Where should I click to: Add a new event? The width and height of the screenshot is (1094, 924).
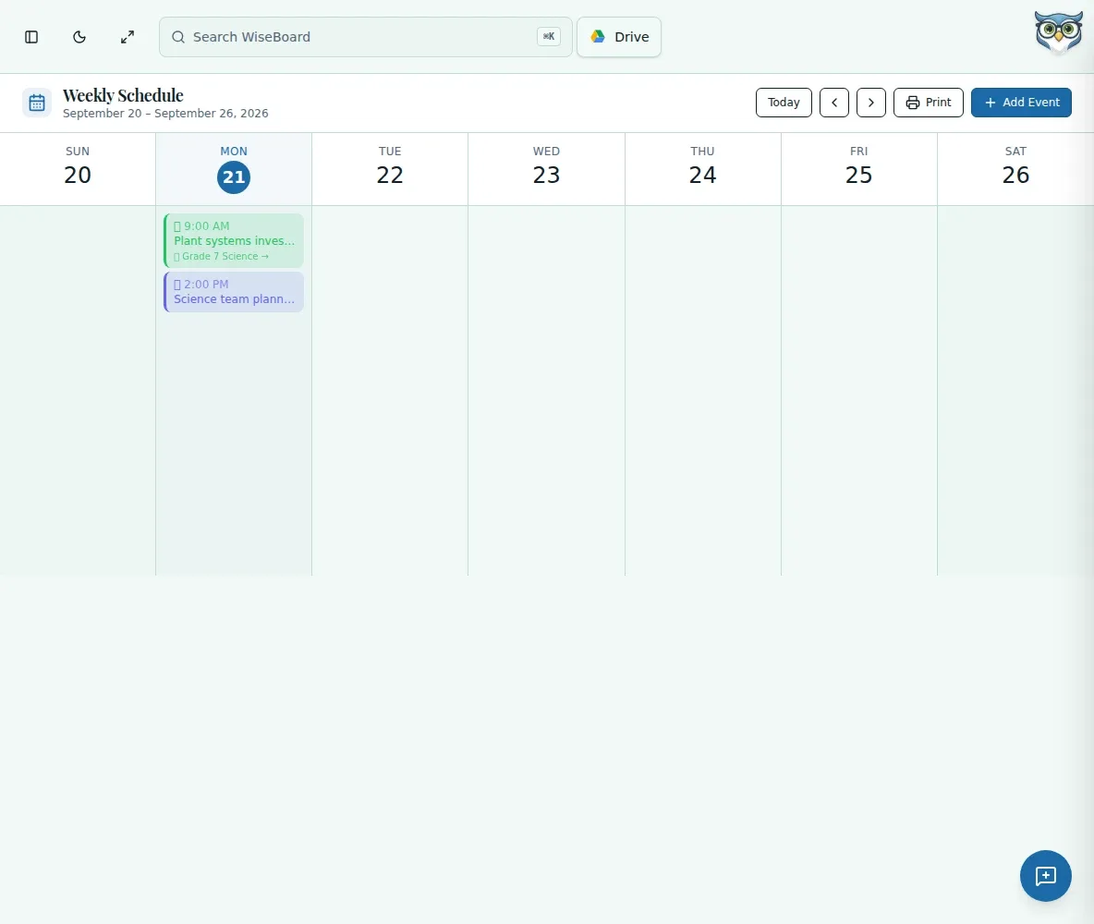[1021, 103]
